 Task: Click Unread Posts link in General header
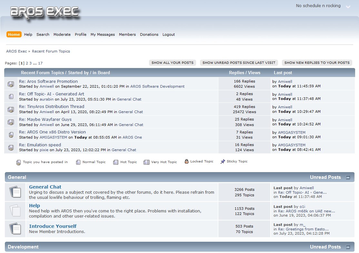coord(325,177)
